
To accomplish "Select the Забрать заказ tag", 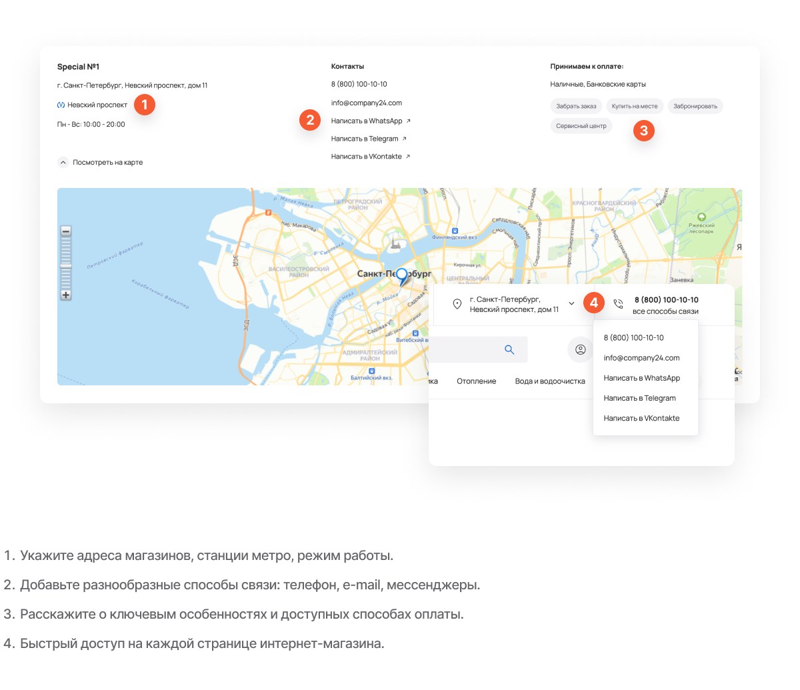I will tap(576, 106).
